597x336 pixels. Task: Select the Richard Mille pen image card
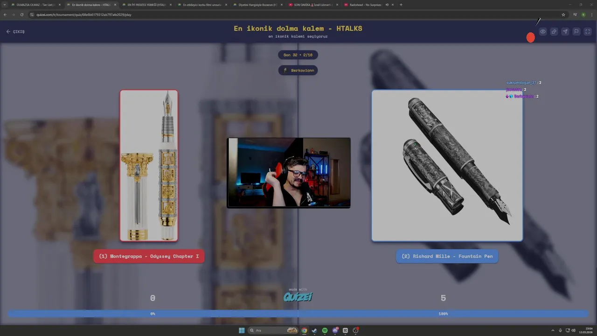pos(447,166)
